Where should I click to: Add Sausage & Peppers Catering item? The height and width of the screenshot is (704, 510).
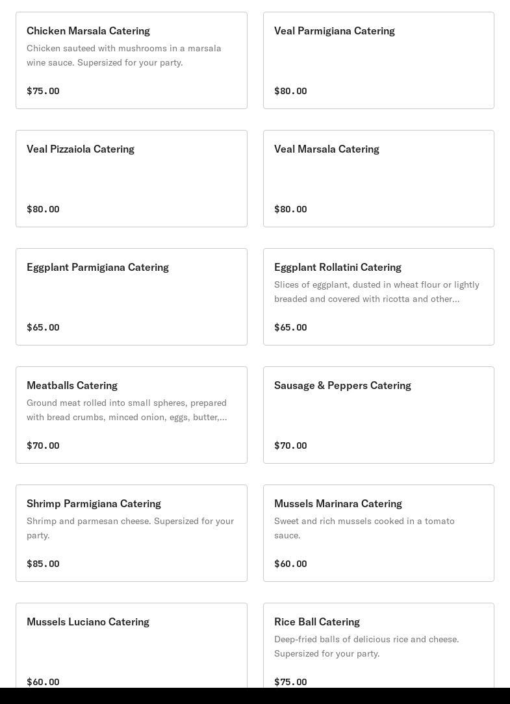click(x=378, y=415)
